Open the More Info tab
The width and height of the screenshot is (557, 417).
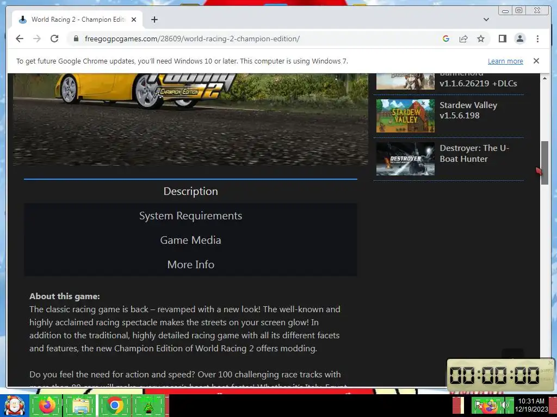point(191,264)
